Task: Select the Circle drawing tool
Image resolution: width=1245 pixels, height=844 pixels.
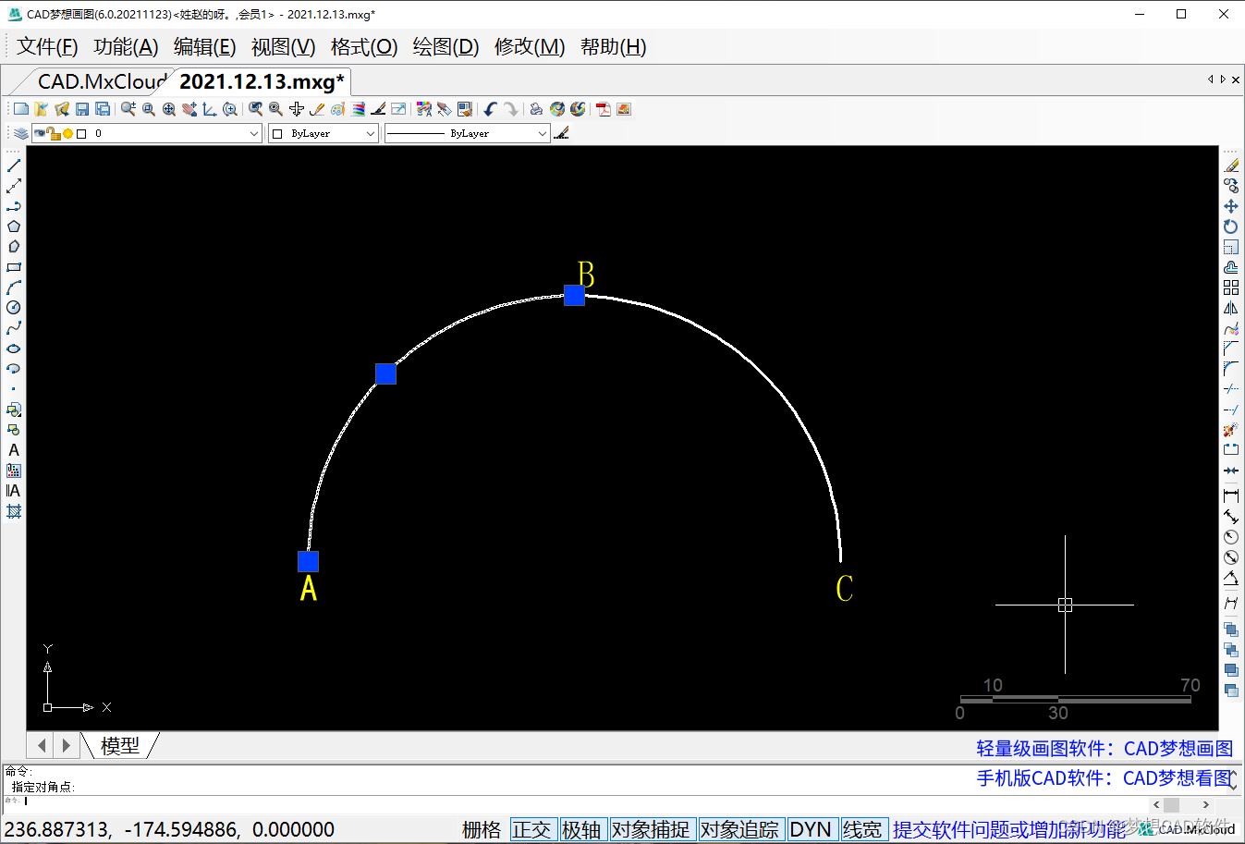Action: click(14, 308)
